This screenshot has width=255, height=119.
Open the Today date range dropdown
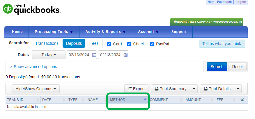pos(48,55)
